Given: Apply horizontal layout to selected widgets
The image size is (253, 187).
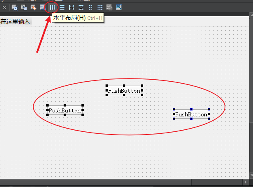Looking at the screenshot, I should coord(53,7).
